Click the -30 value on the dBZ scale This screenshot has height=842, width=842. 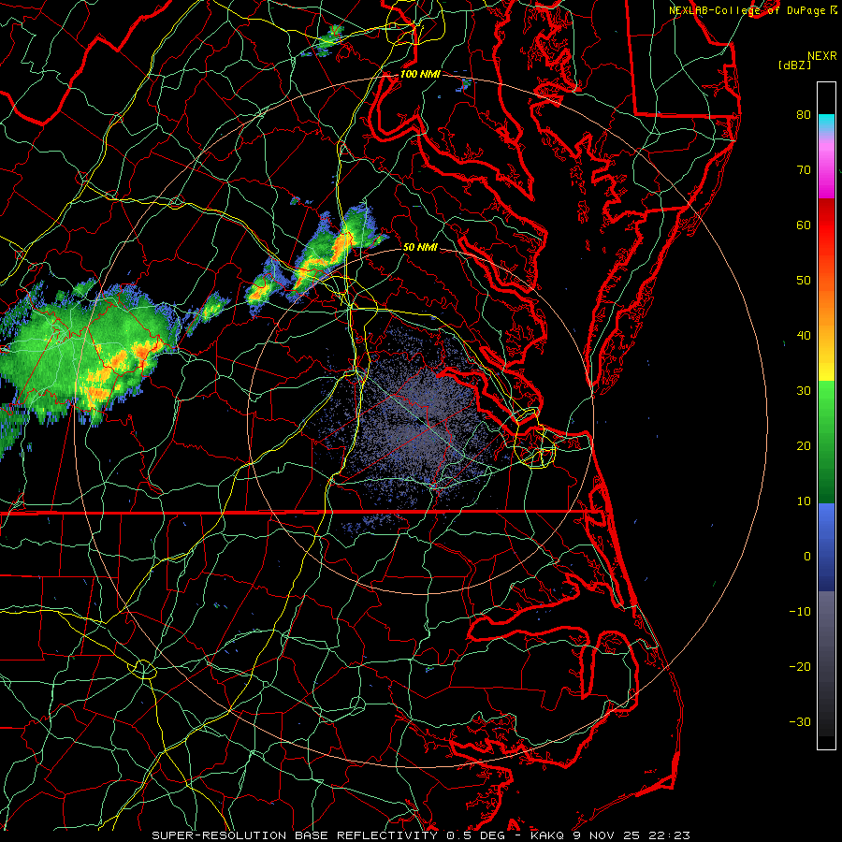point(800,721)
